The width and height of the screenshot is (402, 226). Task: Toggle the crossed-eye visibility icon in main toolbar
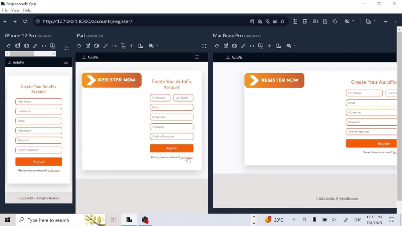pos(347,22)
